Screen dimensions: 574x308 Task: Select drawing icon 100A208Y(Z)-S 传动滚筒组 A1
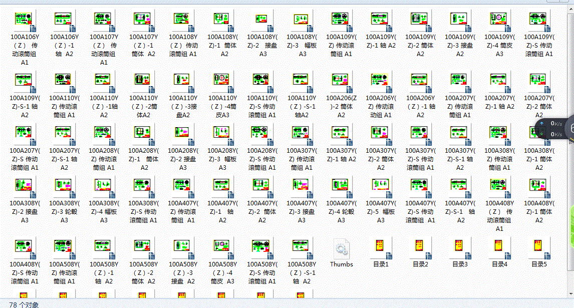(262, 134)
